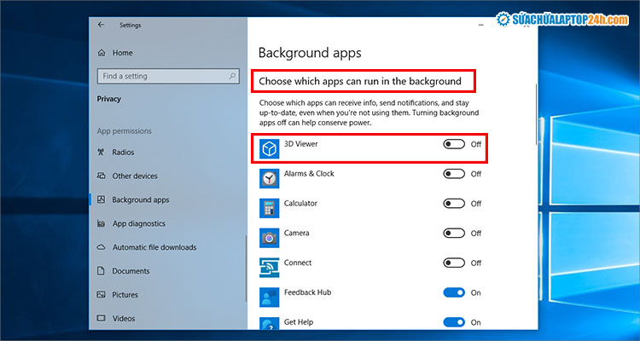Screen dimensions: 640x341
Task: Click the search magnifier icon
Action: point(232,76)
